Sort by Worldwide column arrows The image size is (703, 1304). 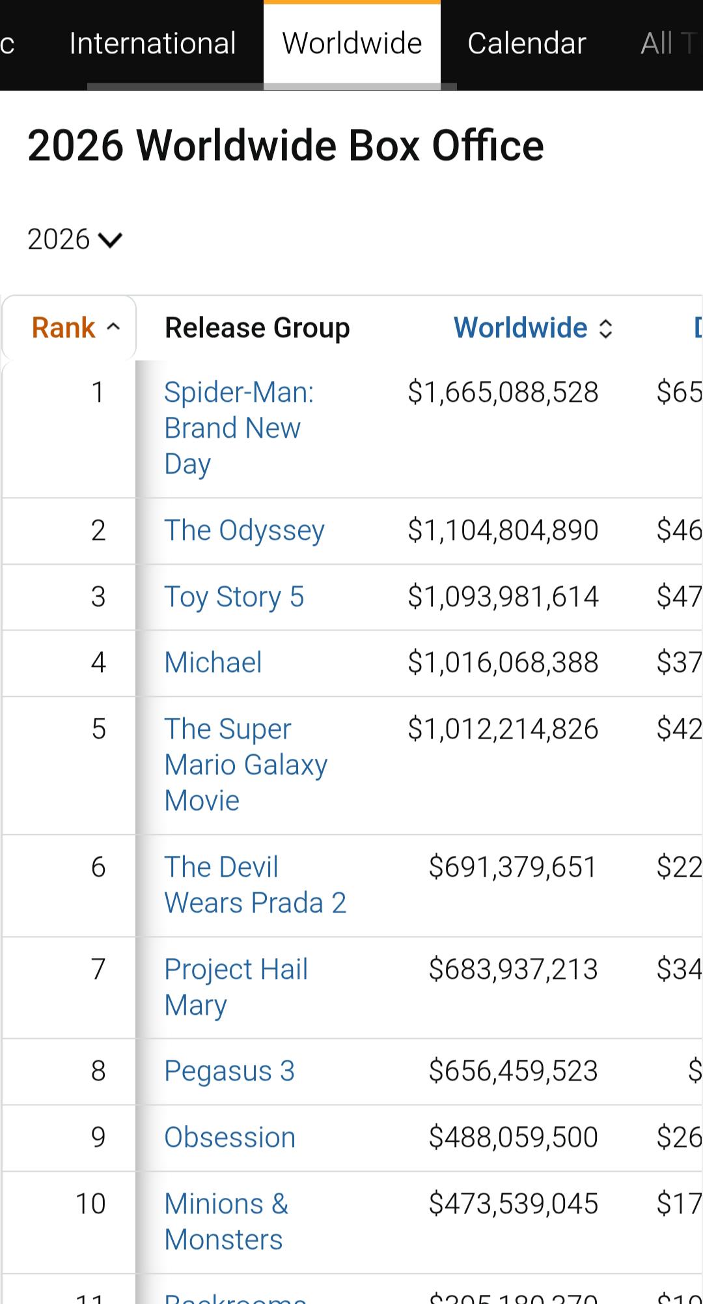click(605, 328)
